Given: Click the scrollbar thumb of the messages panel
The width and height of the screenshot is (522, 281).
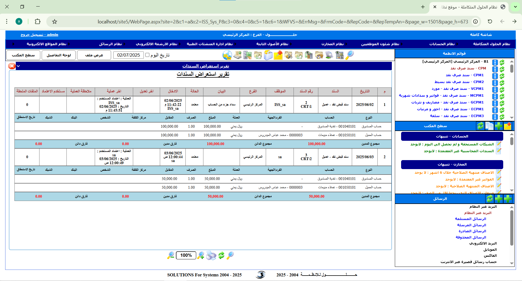Looking at the screenshot, I should coord(512,228).
